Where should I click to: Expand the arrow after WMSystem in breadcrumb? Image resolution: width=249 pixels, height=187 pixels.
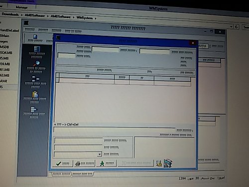point(96,18)
